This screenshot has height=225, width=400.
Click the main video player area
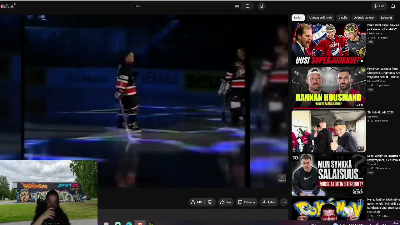click(144, 101)
